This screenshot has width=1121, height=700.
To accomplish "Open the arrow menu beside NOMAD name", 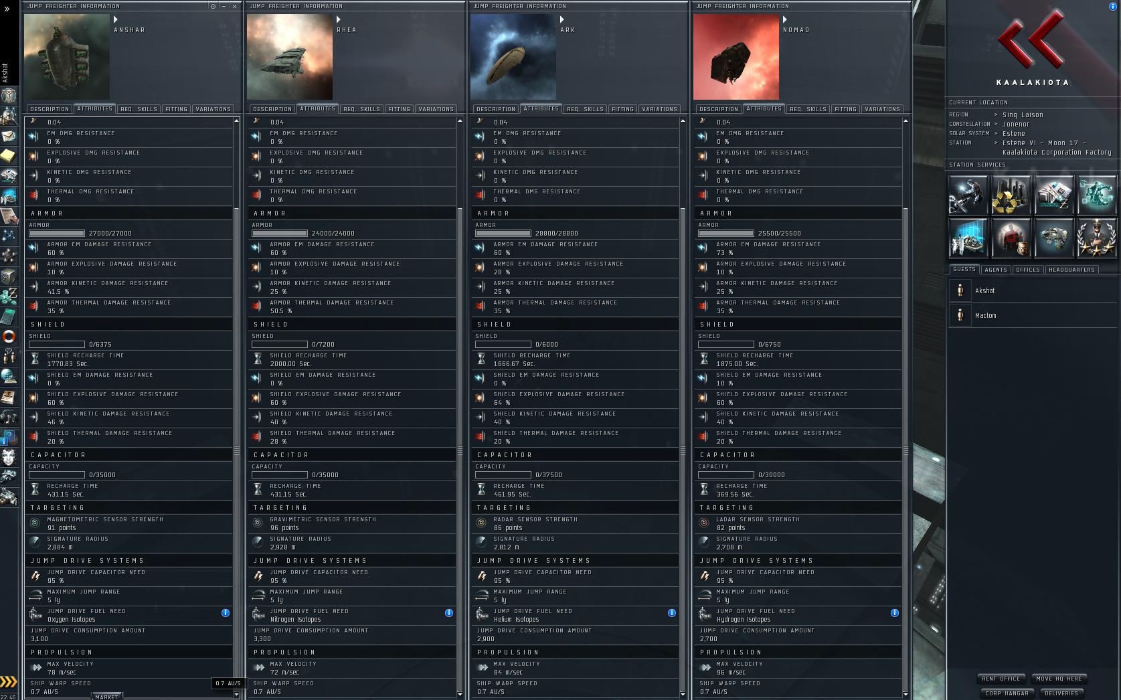I will (785, 19).
